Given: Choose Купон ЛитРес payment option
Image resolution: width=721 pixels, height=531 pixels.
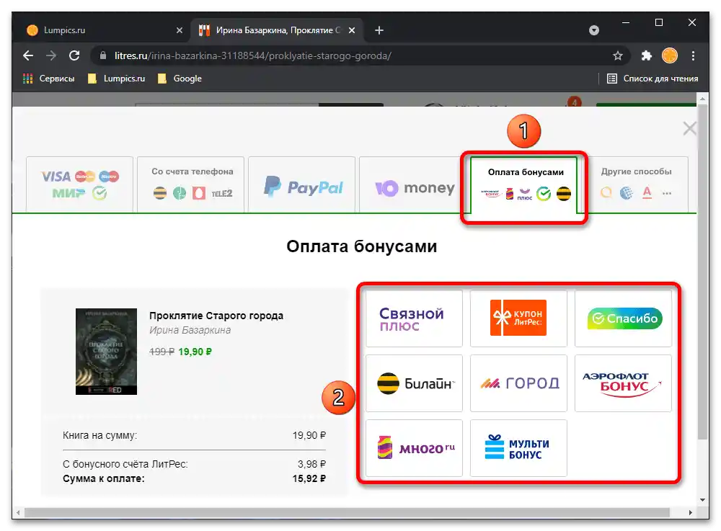Looking at the screenshot, I should [x=518, y=318].
